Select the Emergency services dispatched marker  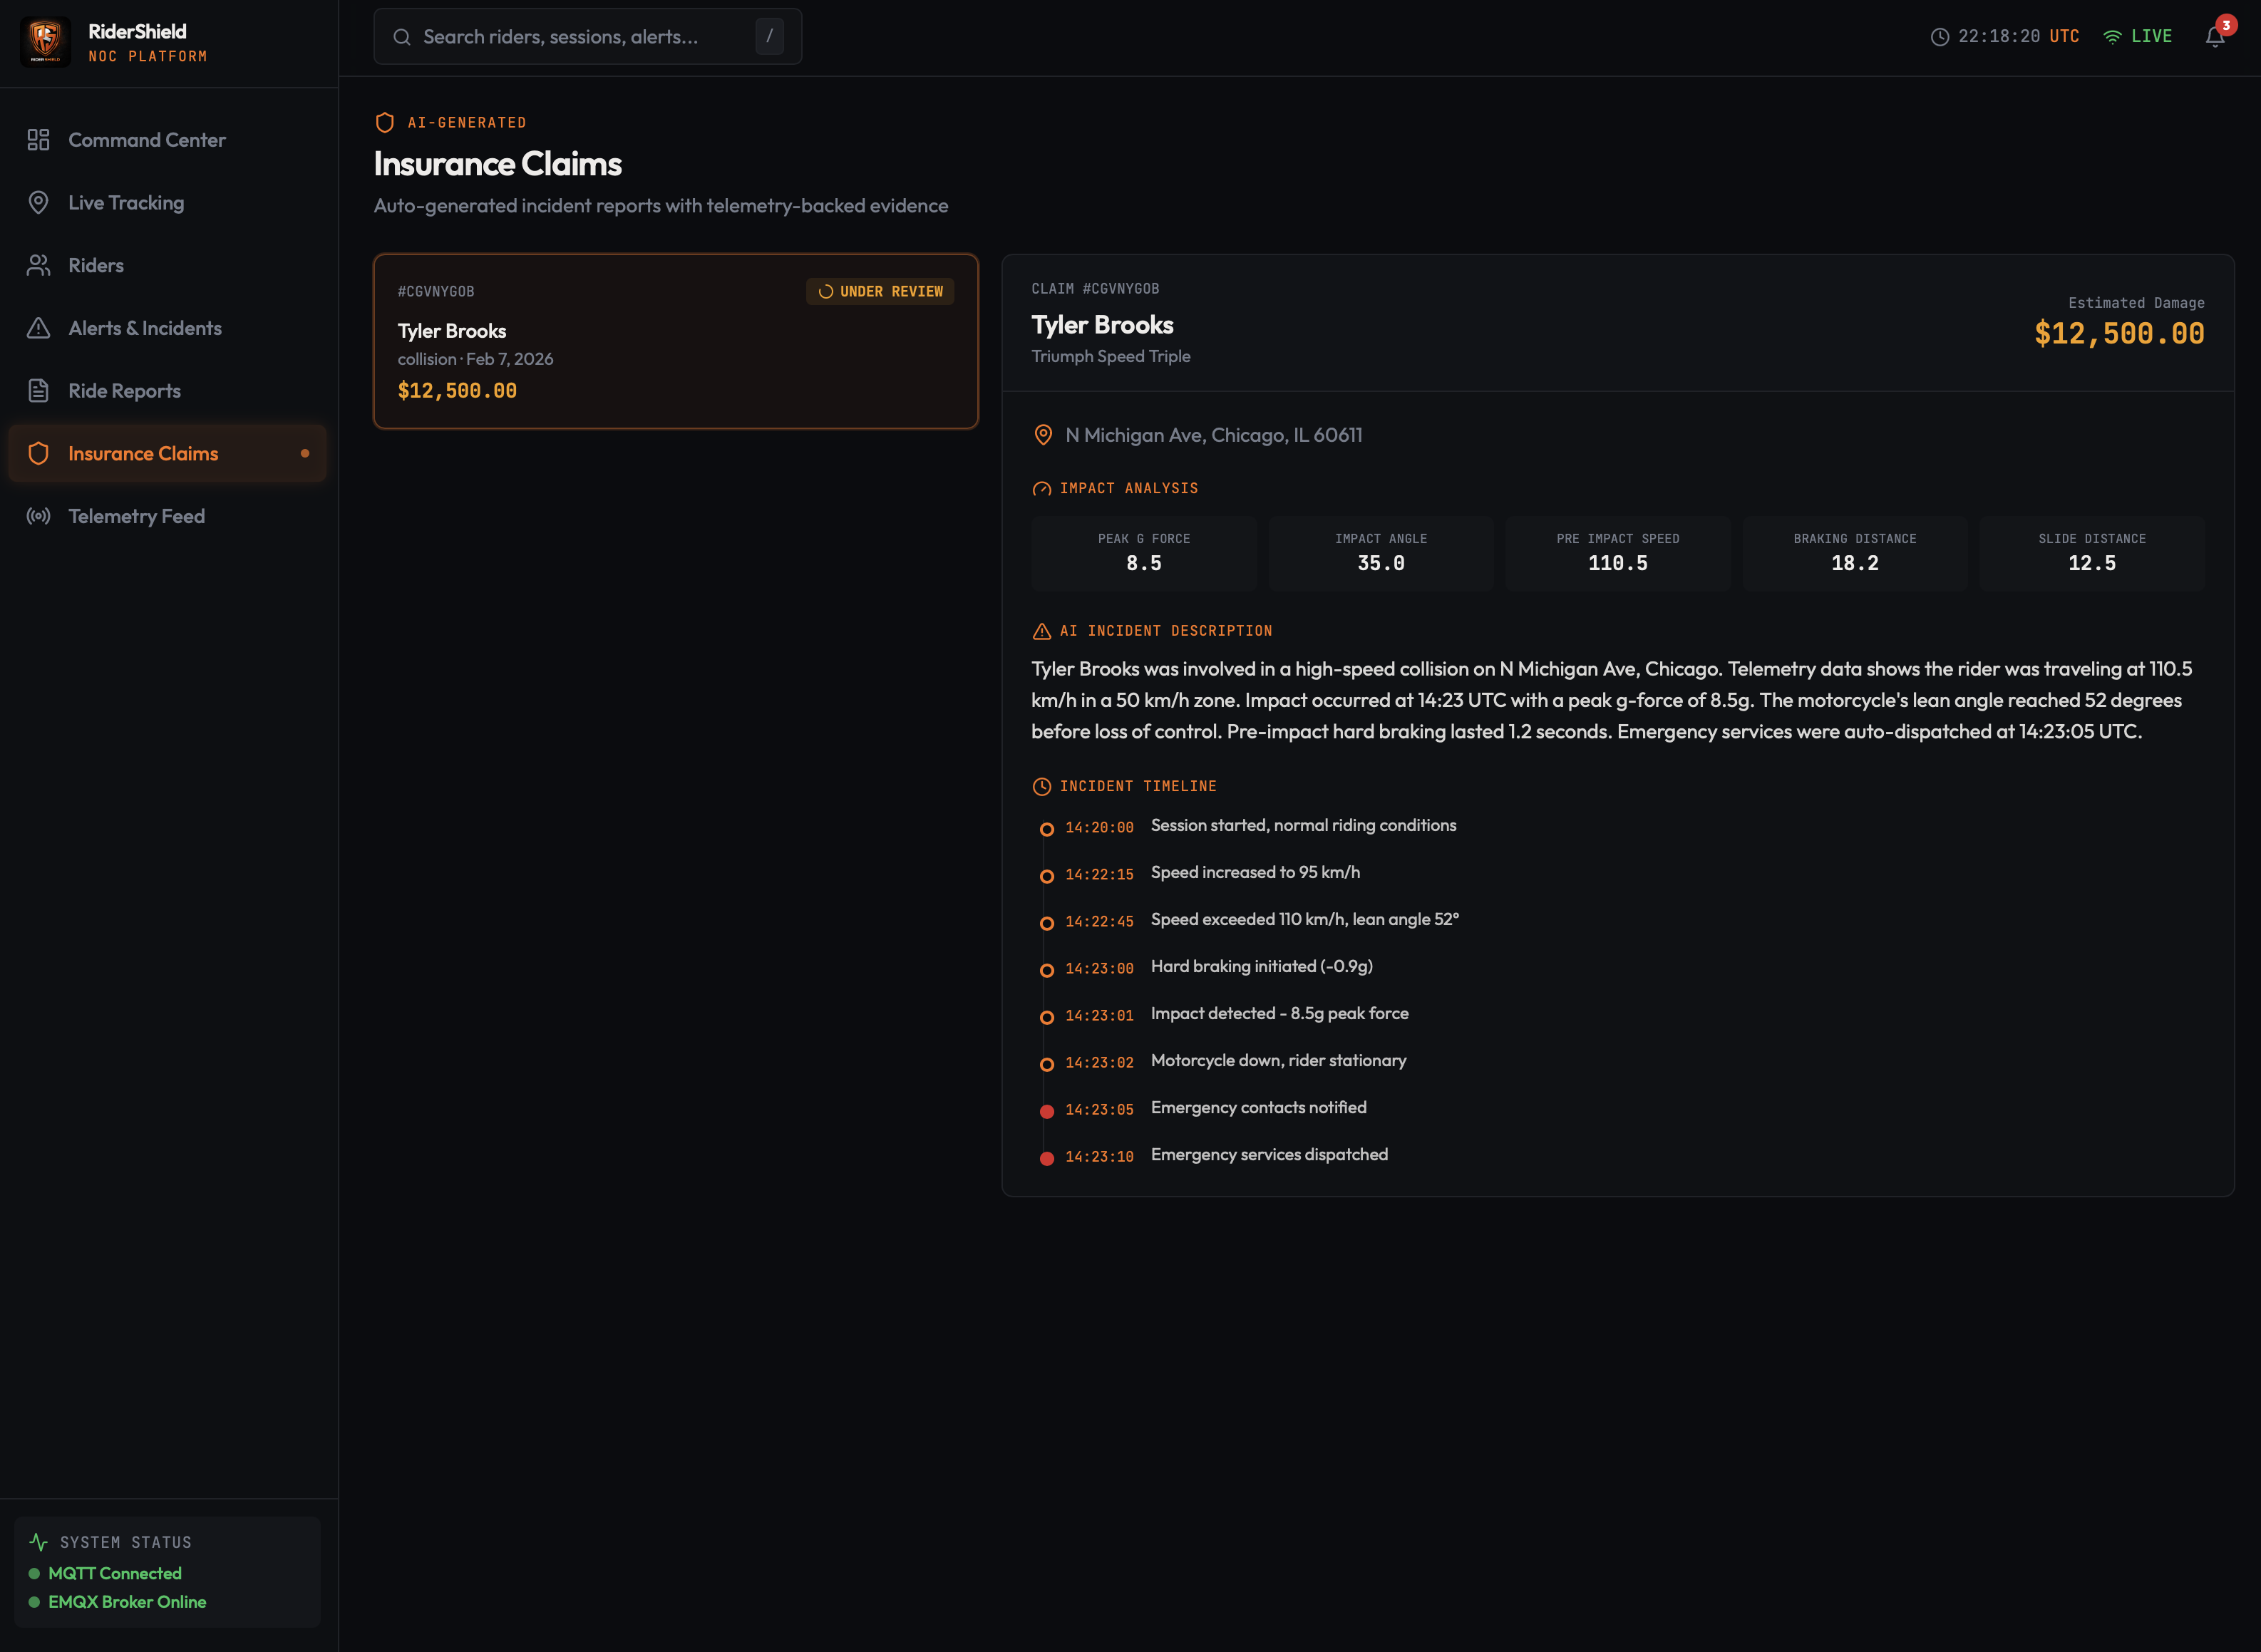[x=1046, y=1159]
